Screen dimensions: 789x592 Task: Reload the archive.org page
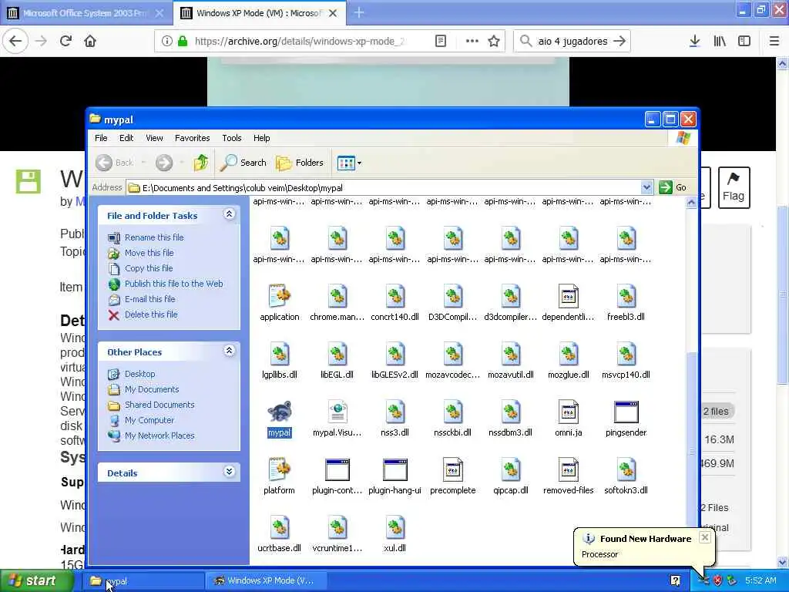click(x=65, y=42)
